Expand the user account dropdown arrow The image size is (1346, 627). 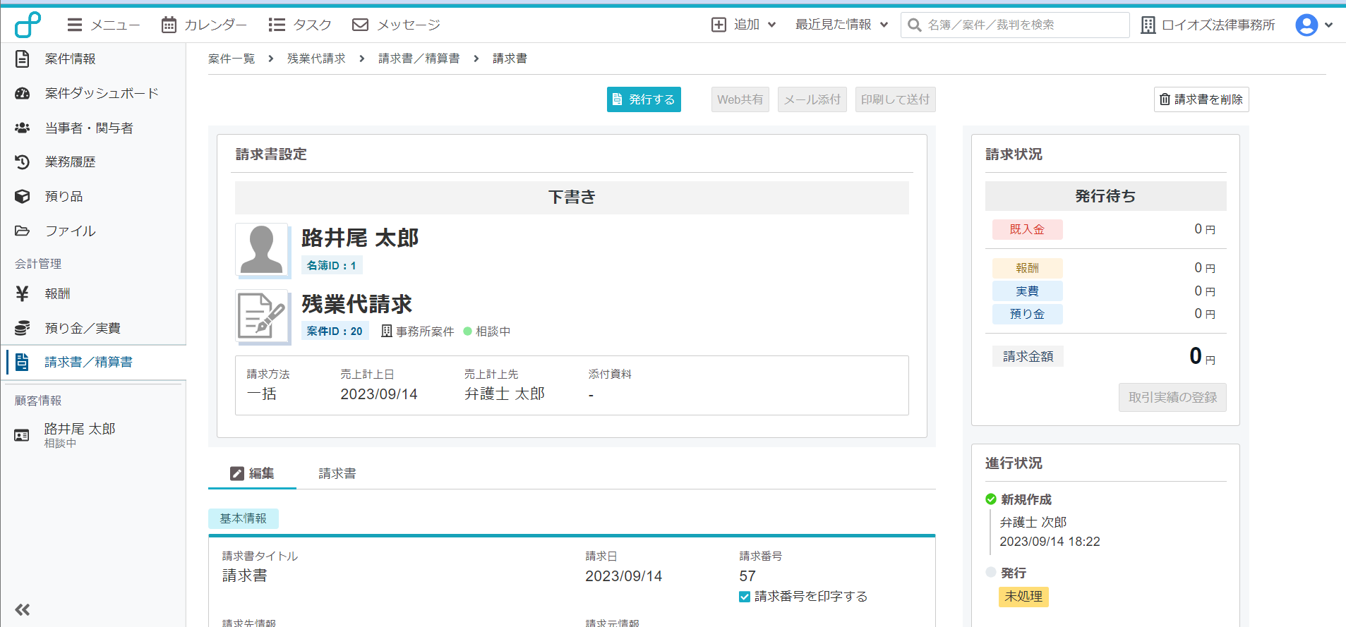(x=1328, y=25)
